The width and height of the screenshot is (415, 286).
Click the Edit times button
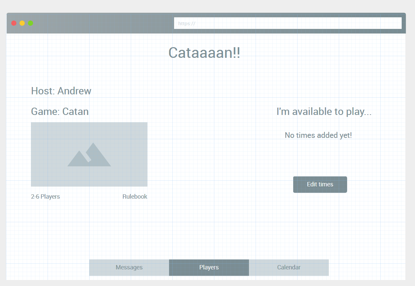(x=320, y=184)
